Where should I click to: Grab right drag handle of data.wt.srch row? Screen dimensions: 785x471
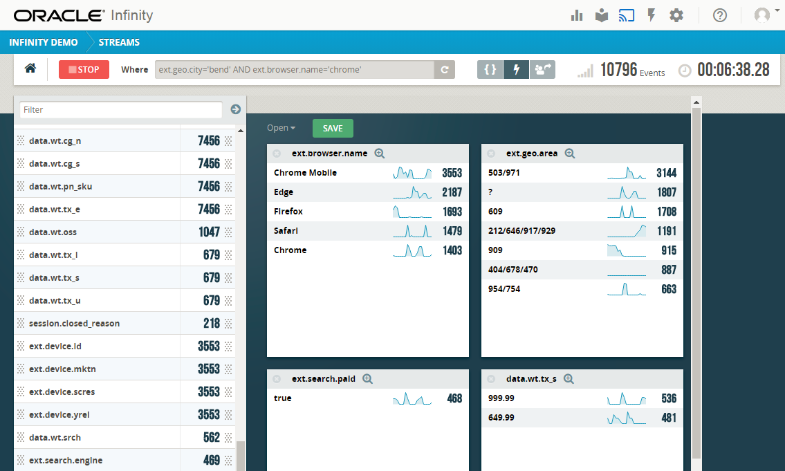tap(228, 438)
